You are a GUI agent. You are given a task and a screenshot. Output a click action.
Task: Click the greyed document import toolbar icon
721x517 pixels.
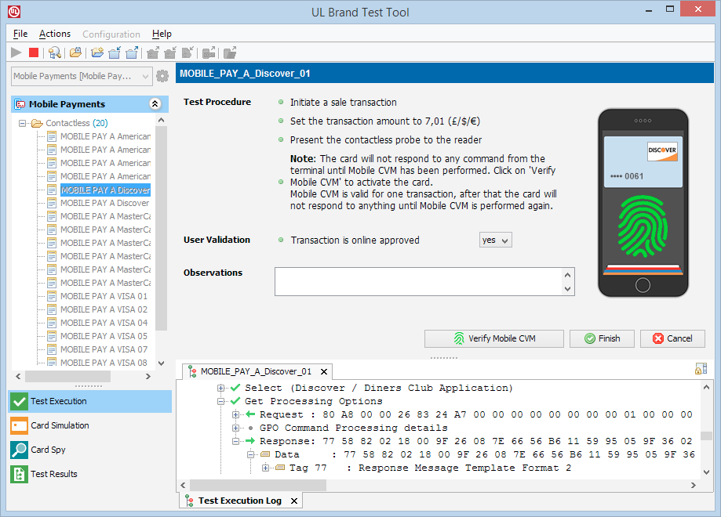tap(188, 52)
